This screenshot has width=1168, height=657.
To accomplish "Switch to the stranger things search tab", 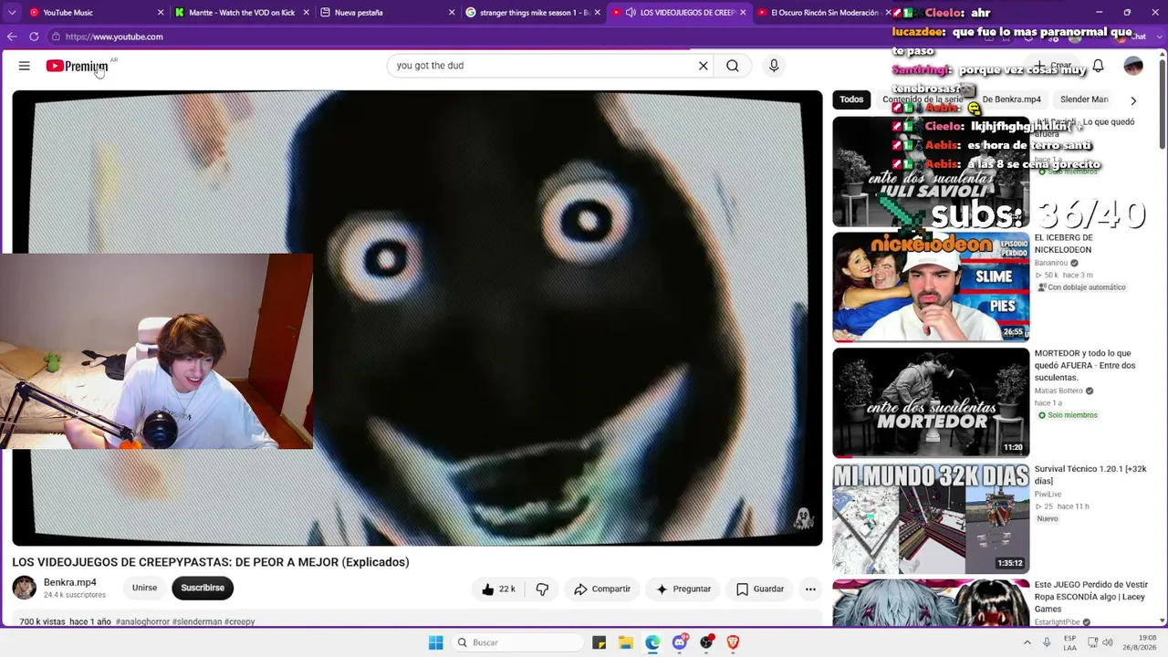I will pyautogui.click(x=535, y=13).
